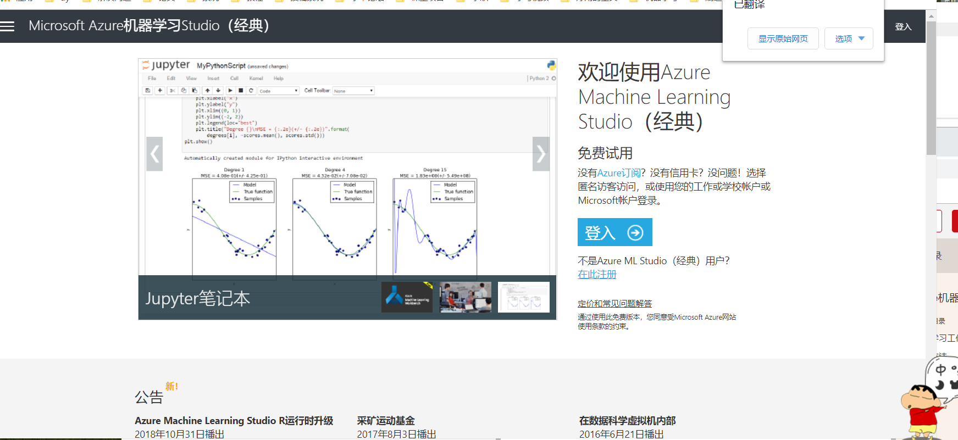The image size is (958, 440).
Task: Click the 免费试用 heading
Action: click(x=605, y=153)
